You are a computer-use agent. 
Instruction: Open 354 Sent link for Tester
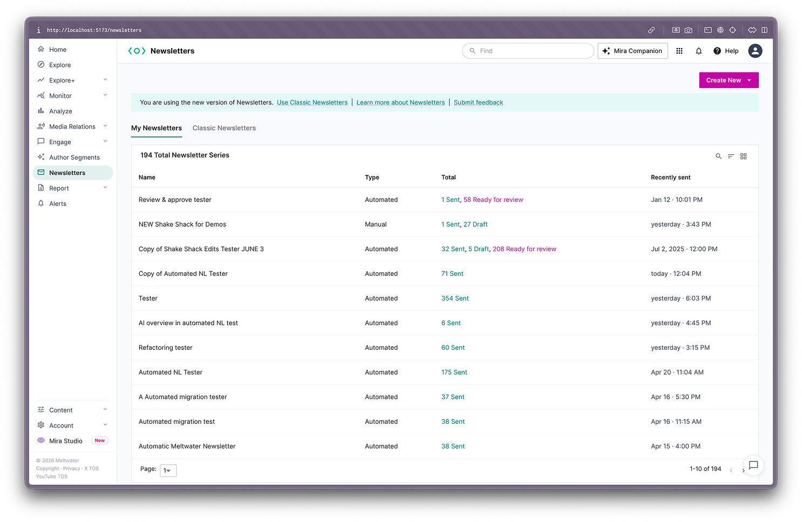click(455, 299)
